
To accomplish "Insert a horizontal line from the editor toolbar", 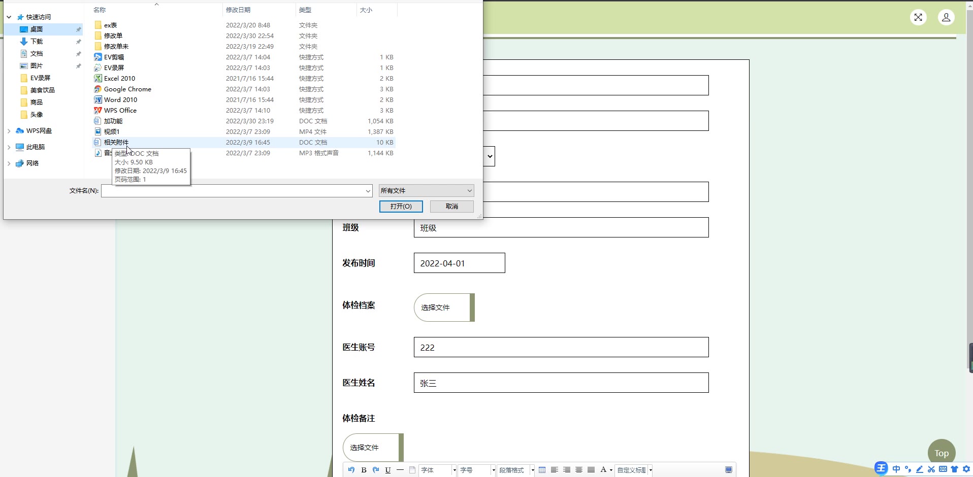I will pos(400,470).
